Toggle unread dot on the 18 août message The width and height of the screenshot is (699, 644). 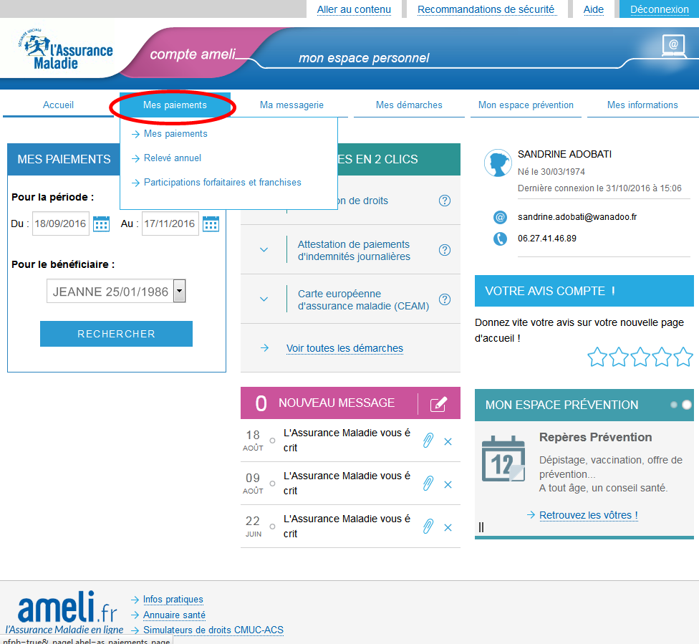(x=272, y=441)
